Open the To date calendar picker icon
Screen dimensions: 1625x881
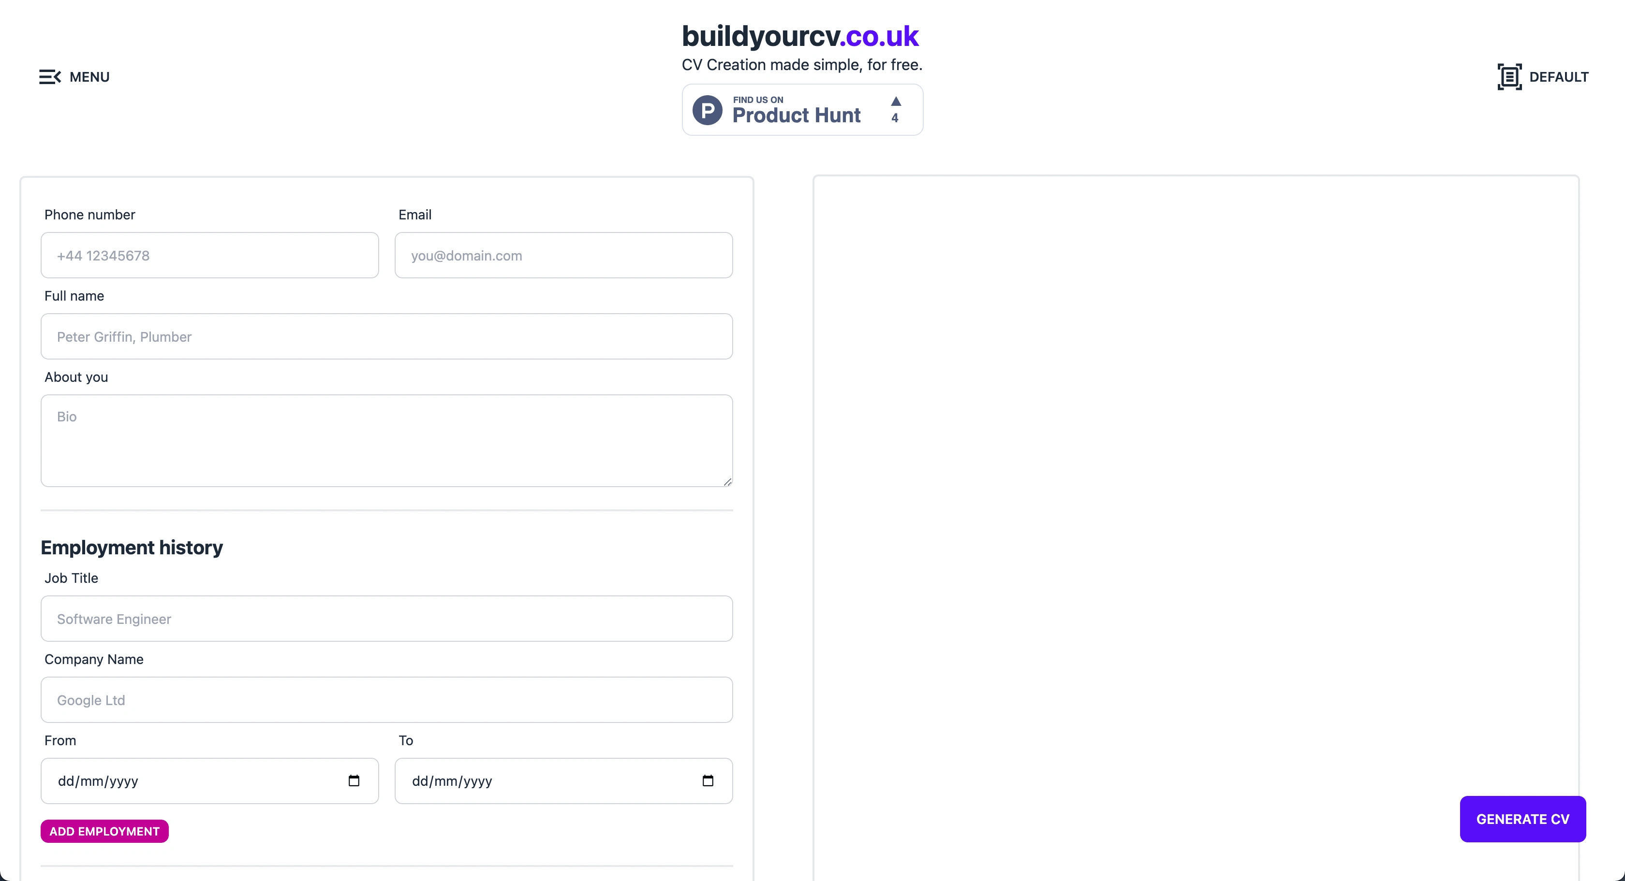click(x=708, y=781)
